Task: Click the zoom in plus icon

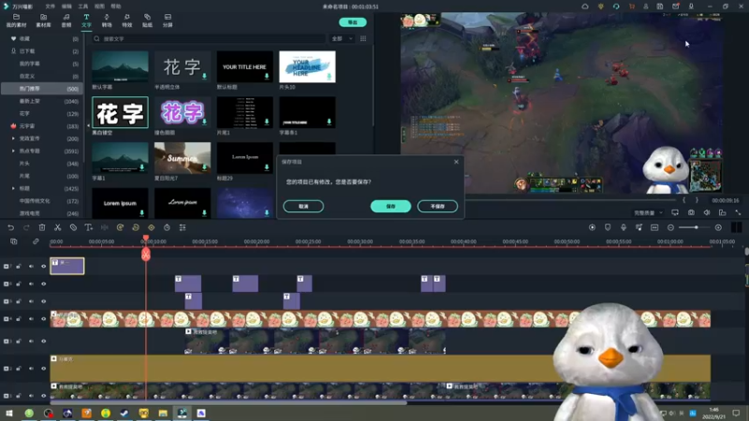Action: click(718, 227)
